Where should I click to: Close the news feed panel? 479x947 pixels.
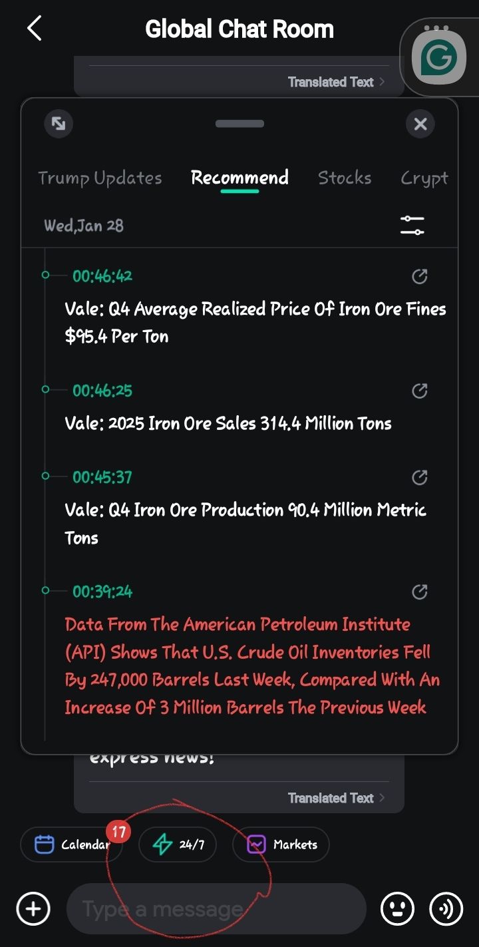(x=420, y=124)
